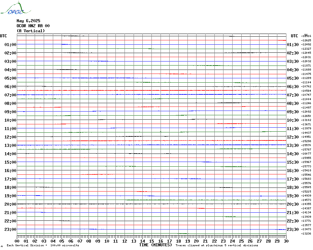Click the offset value "-15418"
Image resolution: width=313 pixels, height=250 pixels.
pos(306,170)
